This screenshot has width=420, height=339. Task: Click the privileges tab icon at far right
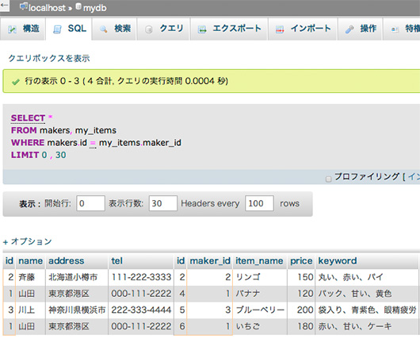[x=395, y=29]
